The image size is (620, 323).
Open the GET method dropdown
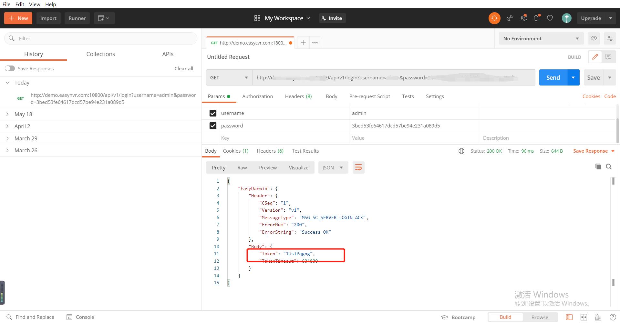[x=229, y=77]
